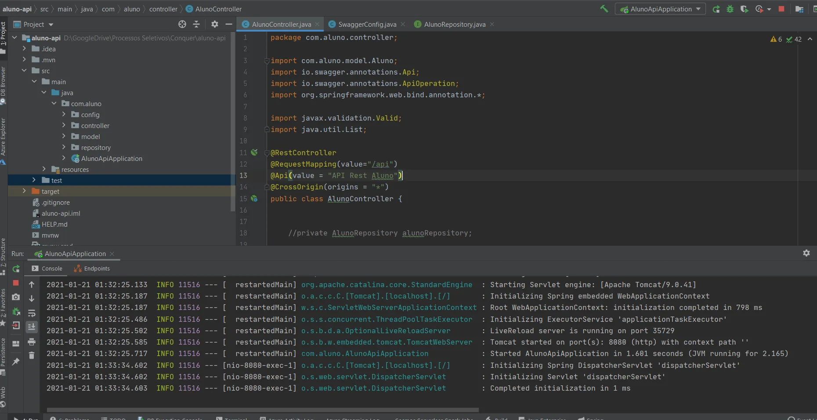
Task: Select HELP.md in the project tree
Action: point(54,224)
